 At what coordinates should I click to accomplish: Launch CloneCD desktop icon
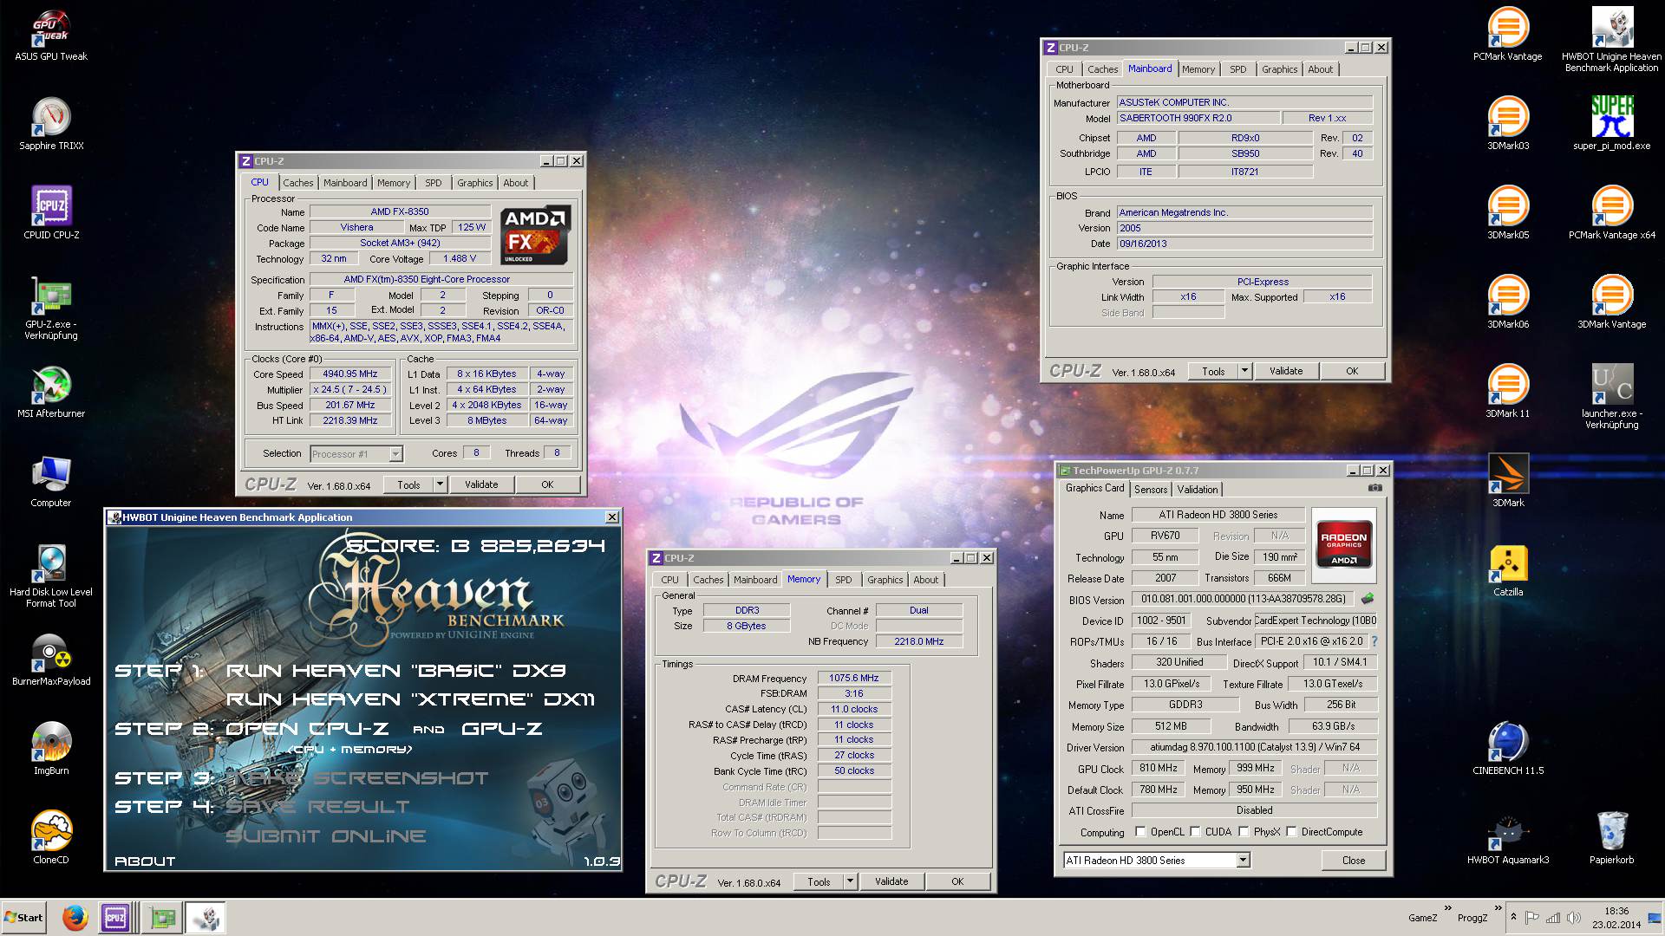coord(51,838)
